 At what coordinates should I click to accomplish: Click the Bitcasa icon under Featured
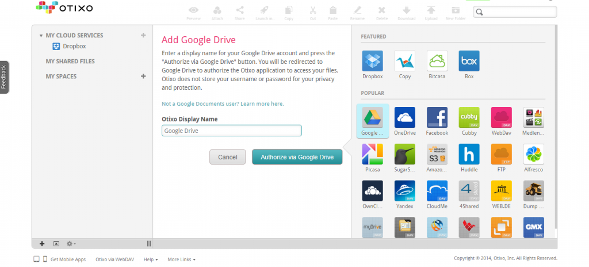tap(437, 61)
